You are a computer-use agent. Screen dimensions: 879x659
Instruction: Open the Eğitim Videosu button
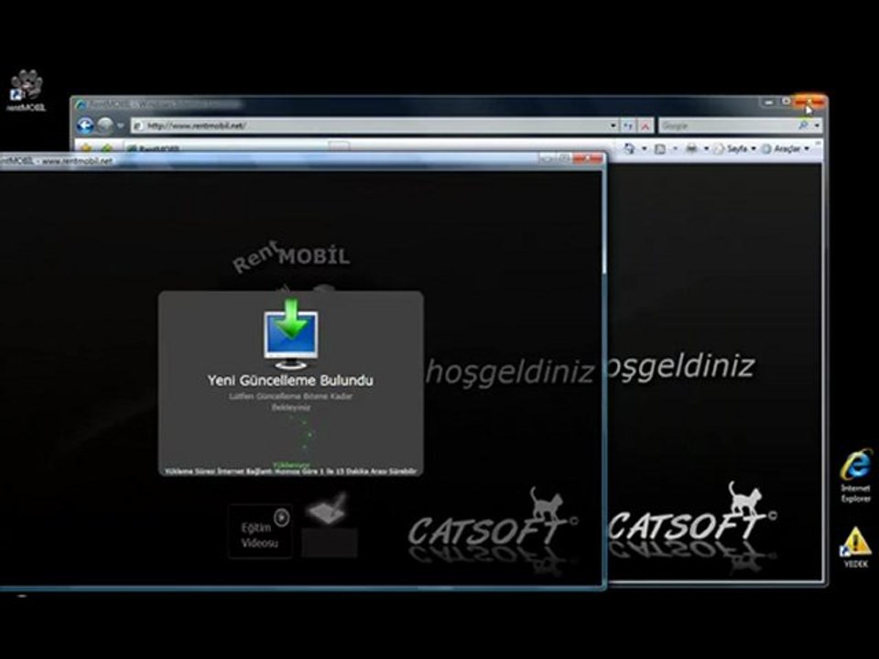coord(261,531)
